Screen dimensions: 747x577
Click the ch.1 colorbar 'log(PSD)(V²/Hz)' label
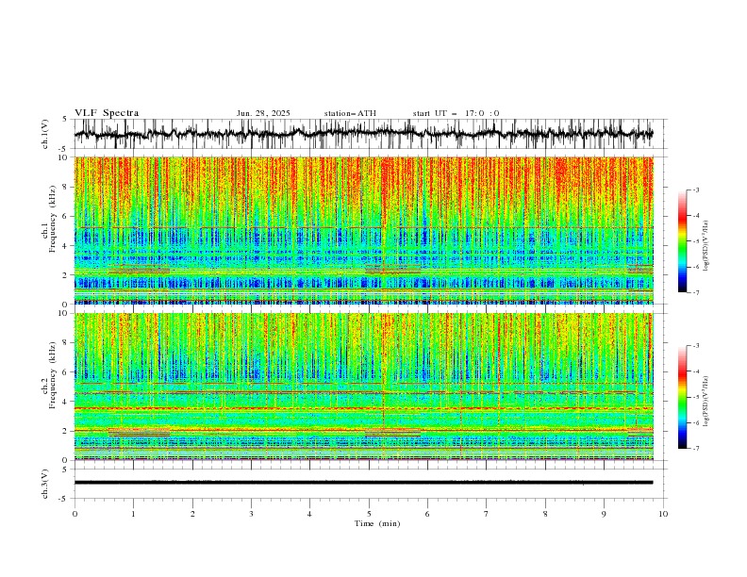pos(706,246)
